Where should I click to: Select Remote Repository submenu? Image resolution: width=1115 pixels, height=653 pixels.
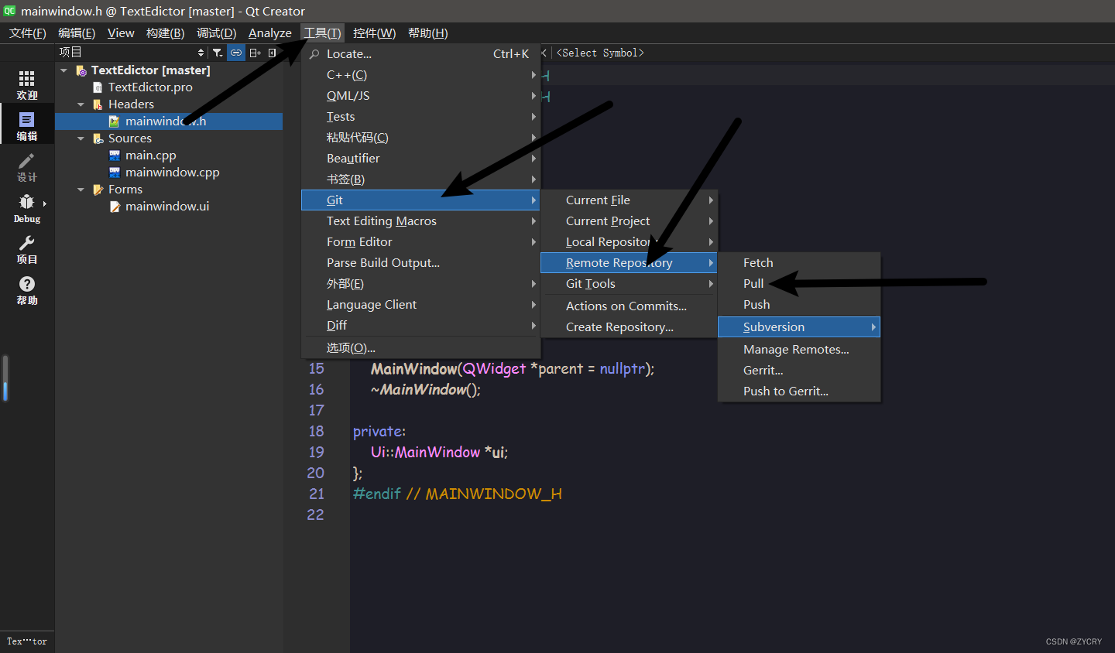tap(629, 263)
